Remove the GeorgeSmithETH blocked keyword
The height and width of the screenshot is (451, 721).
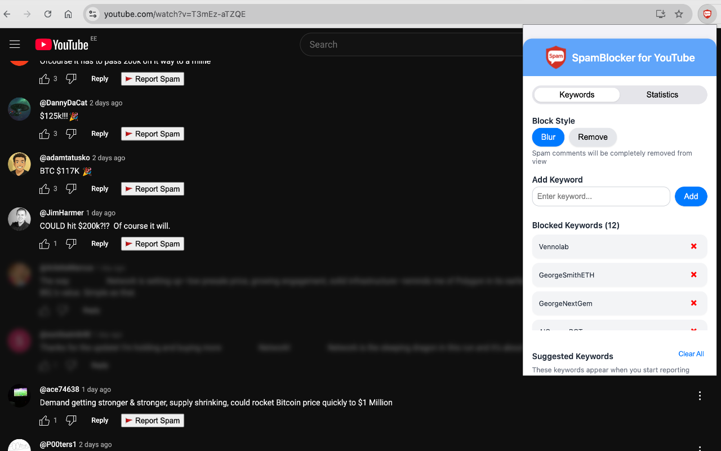694,275
